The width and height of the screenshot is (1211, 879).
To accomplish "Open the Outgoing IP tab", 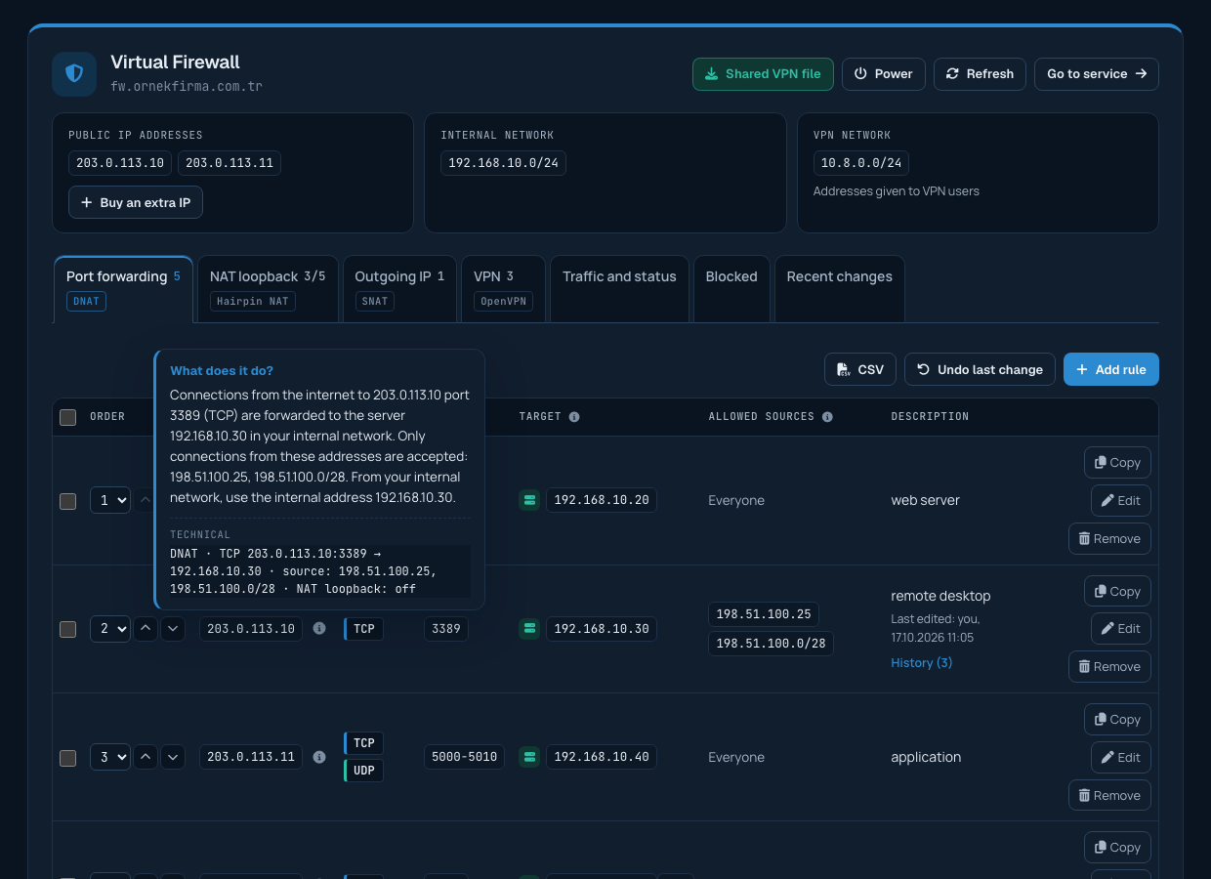I will pos(399,289).
